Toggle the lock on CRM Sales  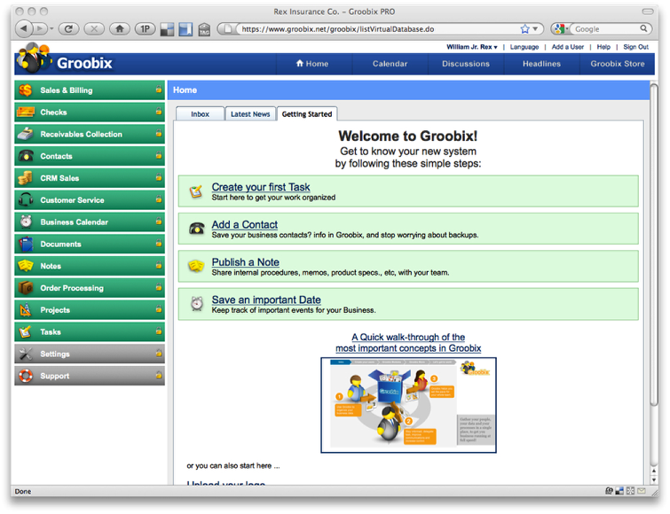(159, 177)
